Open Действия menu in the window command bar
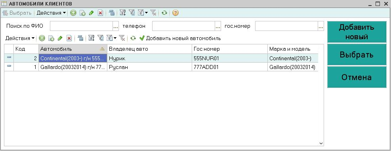 point(51,13)
